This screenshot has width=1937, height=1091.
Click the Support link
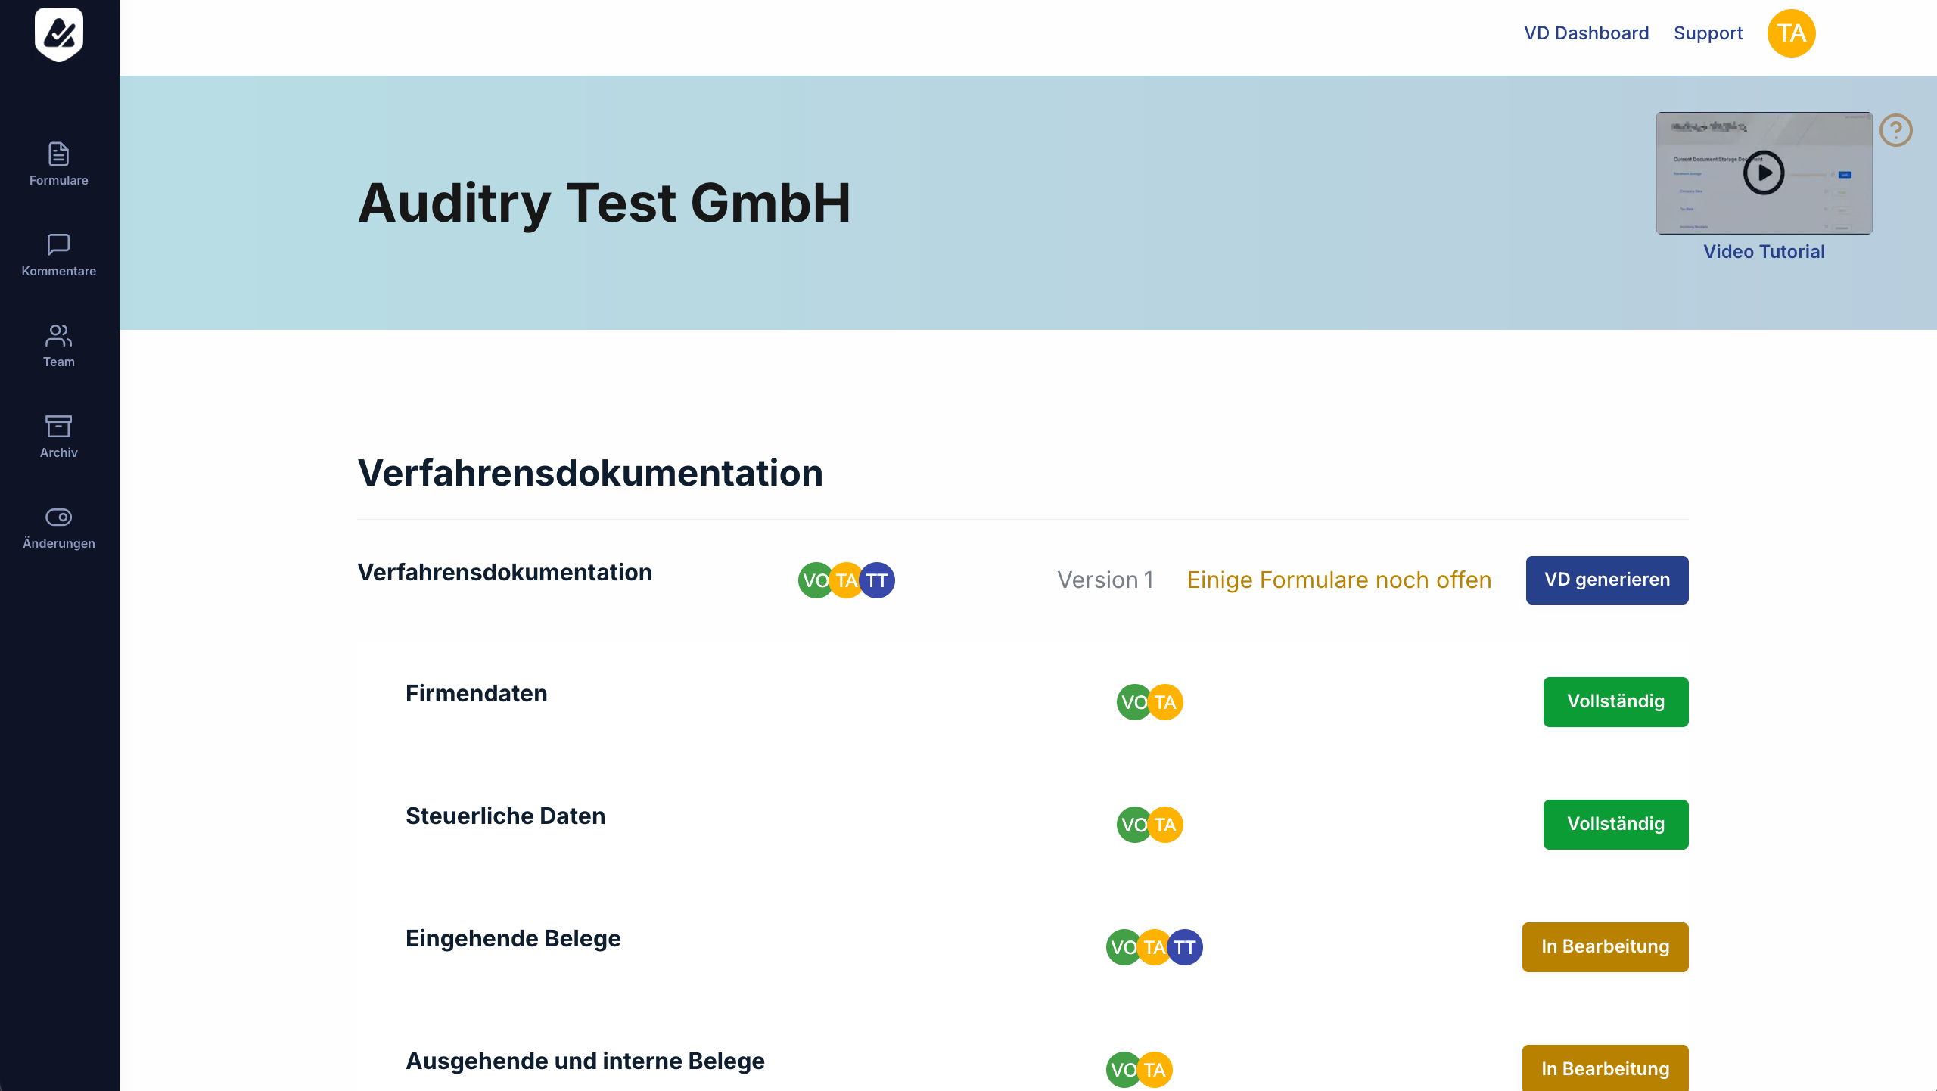click(x=1708, y=33)
